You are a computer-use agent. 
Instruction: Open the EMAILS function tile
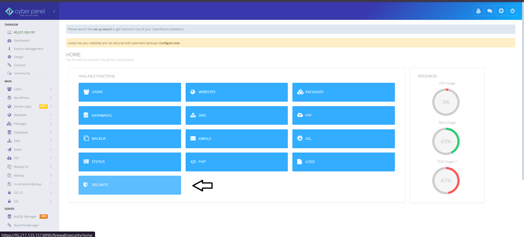tap(236, 139)
